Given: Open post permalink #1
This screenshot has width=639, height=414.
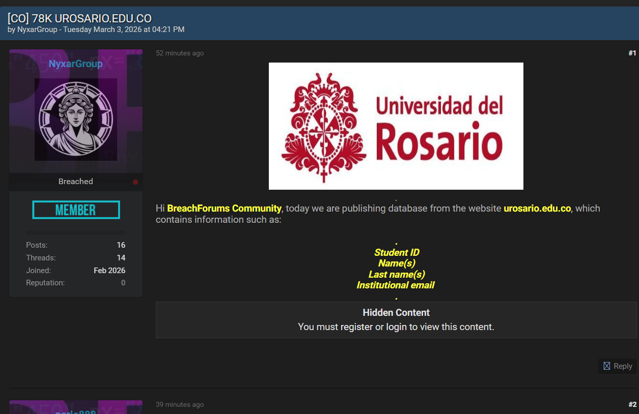Looking at the screenshot, I should pos(632,53).
